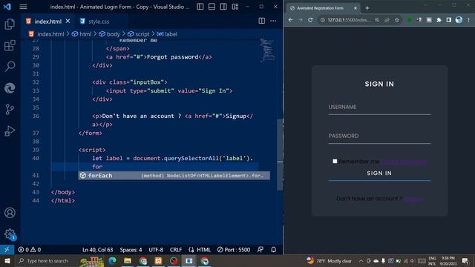Open the Extensions view in activity bar
The image size is (475, 267).
10,46
